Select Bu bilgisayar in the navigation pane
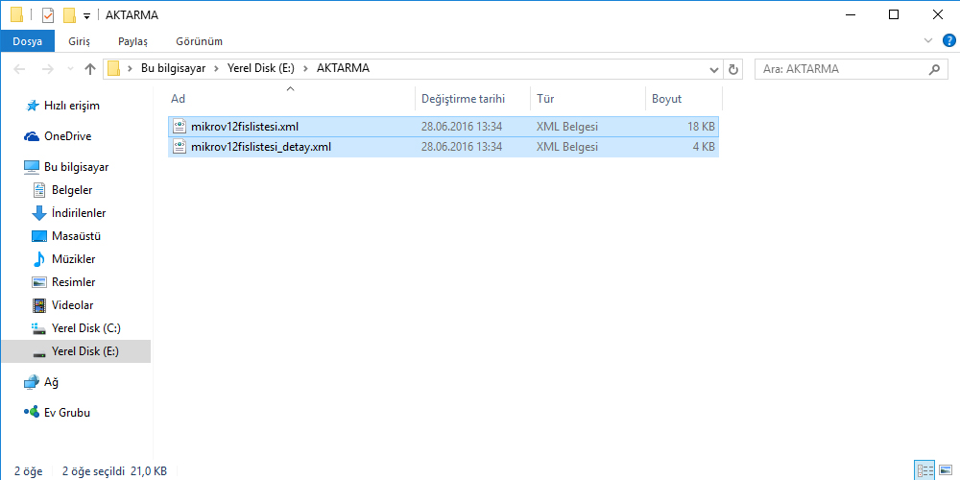Screen dimensions: 960x480 77,166
